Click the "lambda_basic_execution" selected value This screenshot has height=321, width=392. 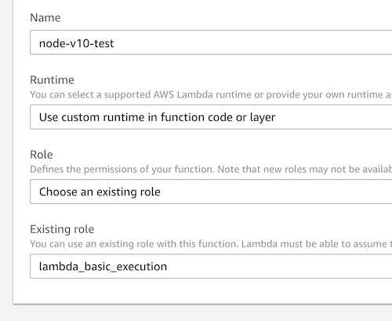(103, 267)
